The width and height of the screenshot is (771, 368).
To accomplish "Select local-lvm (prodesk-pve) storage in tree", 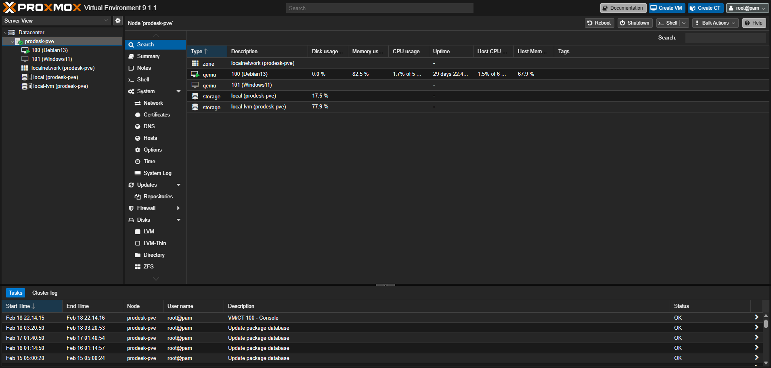I will (x=61, y=86).
